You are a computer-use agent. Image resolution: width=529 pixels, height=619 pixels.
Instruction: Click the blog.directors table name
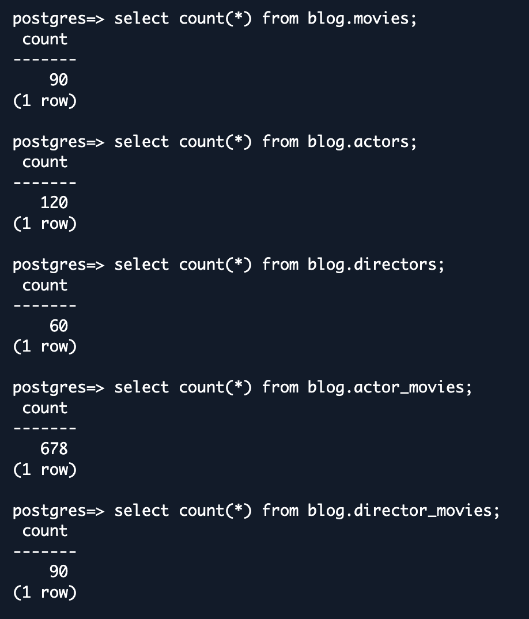pyautogui.click(x=372, y=265)
